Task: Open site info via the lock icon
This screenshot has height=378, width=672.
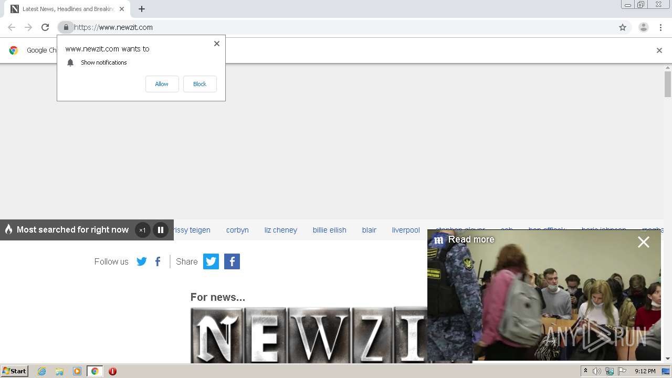Action: (x=66, y=27)
